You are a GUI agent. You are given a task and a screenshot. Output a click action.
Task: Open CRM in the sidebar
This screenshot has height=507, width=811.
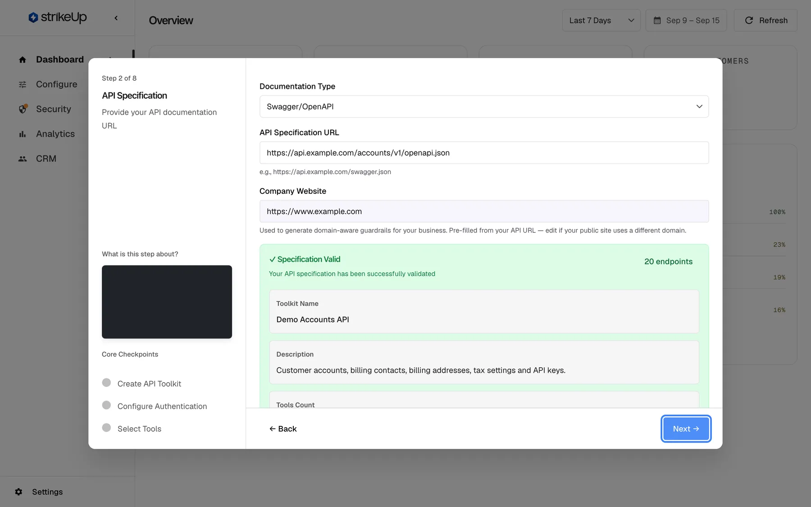pos(46,159)
